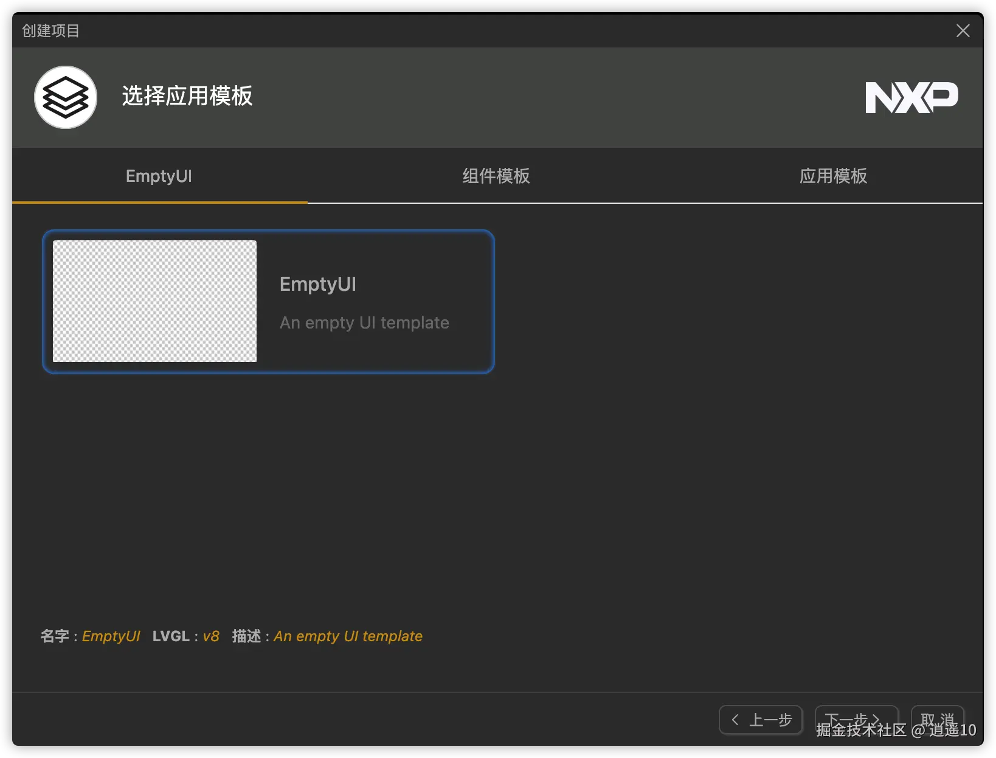The image size is (996, 758).
Task: Close the 创建项目 dialog
Action: pyautogui.click(x=963, y=30)
